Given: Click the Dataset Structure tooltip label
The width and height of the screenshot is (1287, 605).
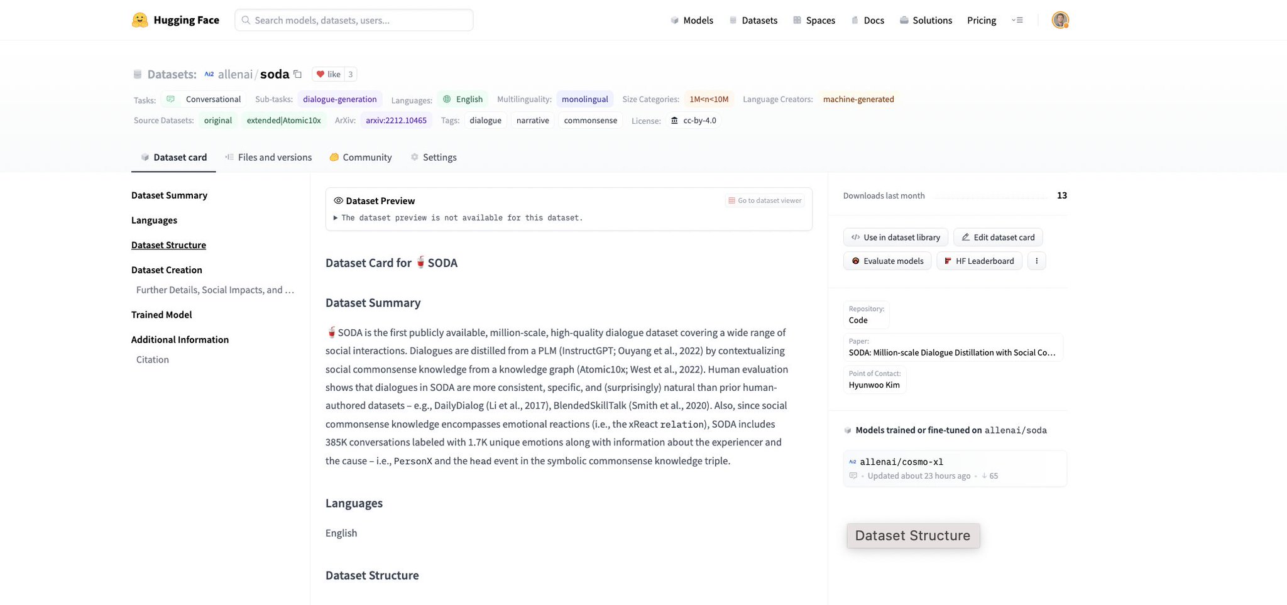Looking at the screenshot, I should [x=912, y=535].
